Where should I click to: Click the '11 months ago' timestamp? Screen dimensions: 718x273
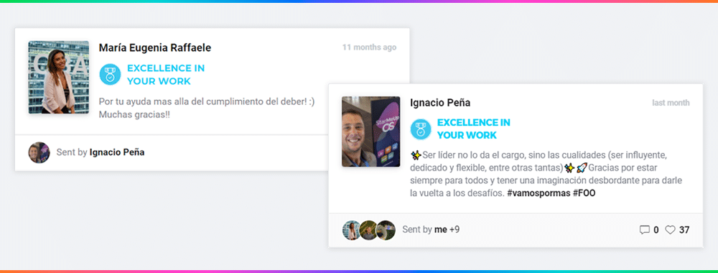[x=370, y=47]
